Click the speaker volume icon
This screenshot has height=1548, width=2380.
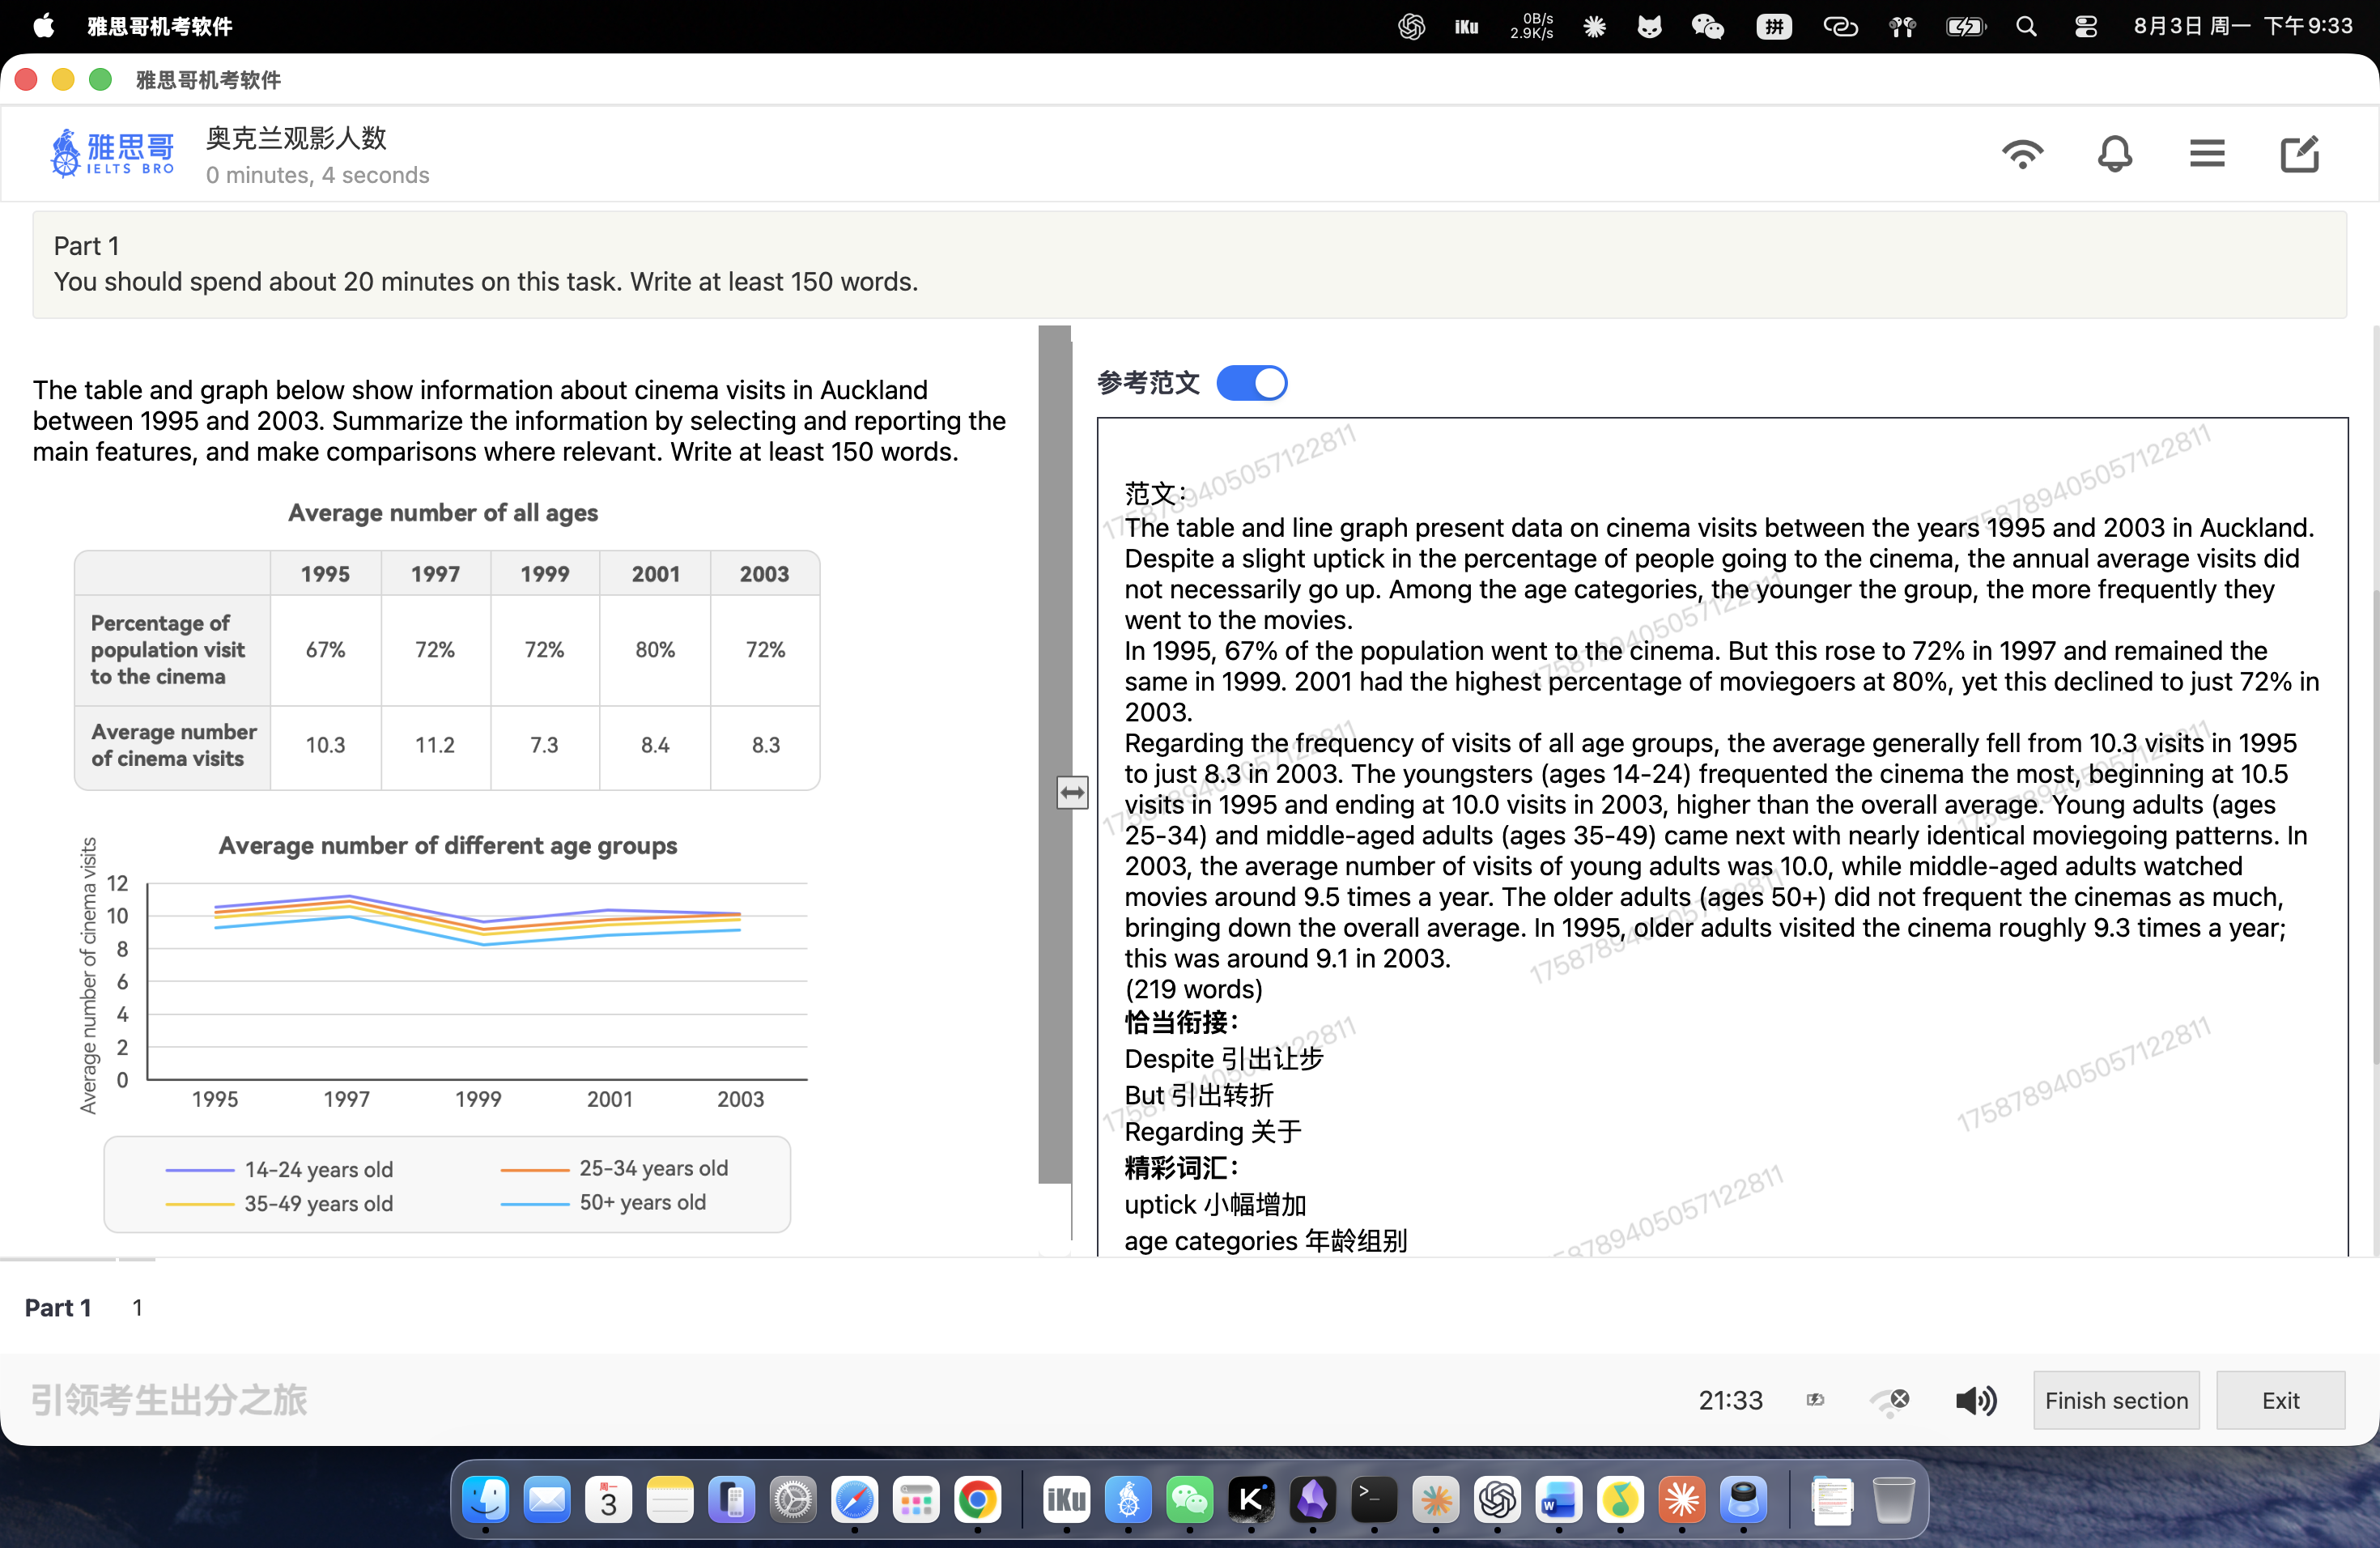tap(1976, 1400)
